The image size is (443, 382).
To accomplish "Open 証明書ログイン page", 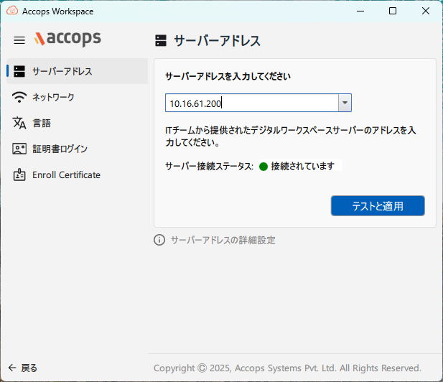I will pos(77,149).
